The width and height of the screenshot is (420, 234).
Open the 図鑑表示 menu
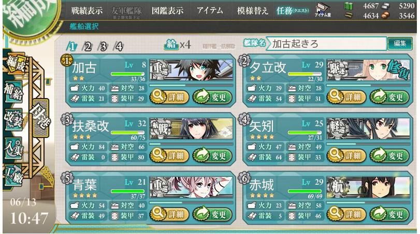(168, 10)
